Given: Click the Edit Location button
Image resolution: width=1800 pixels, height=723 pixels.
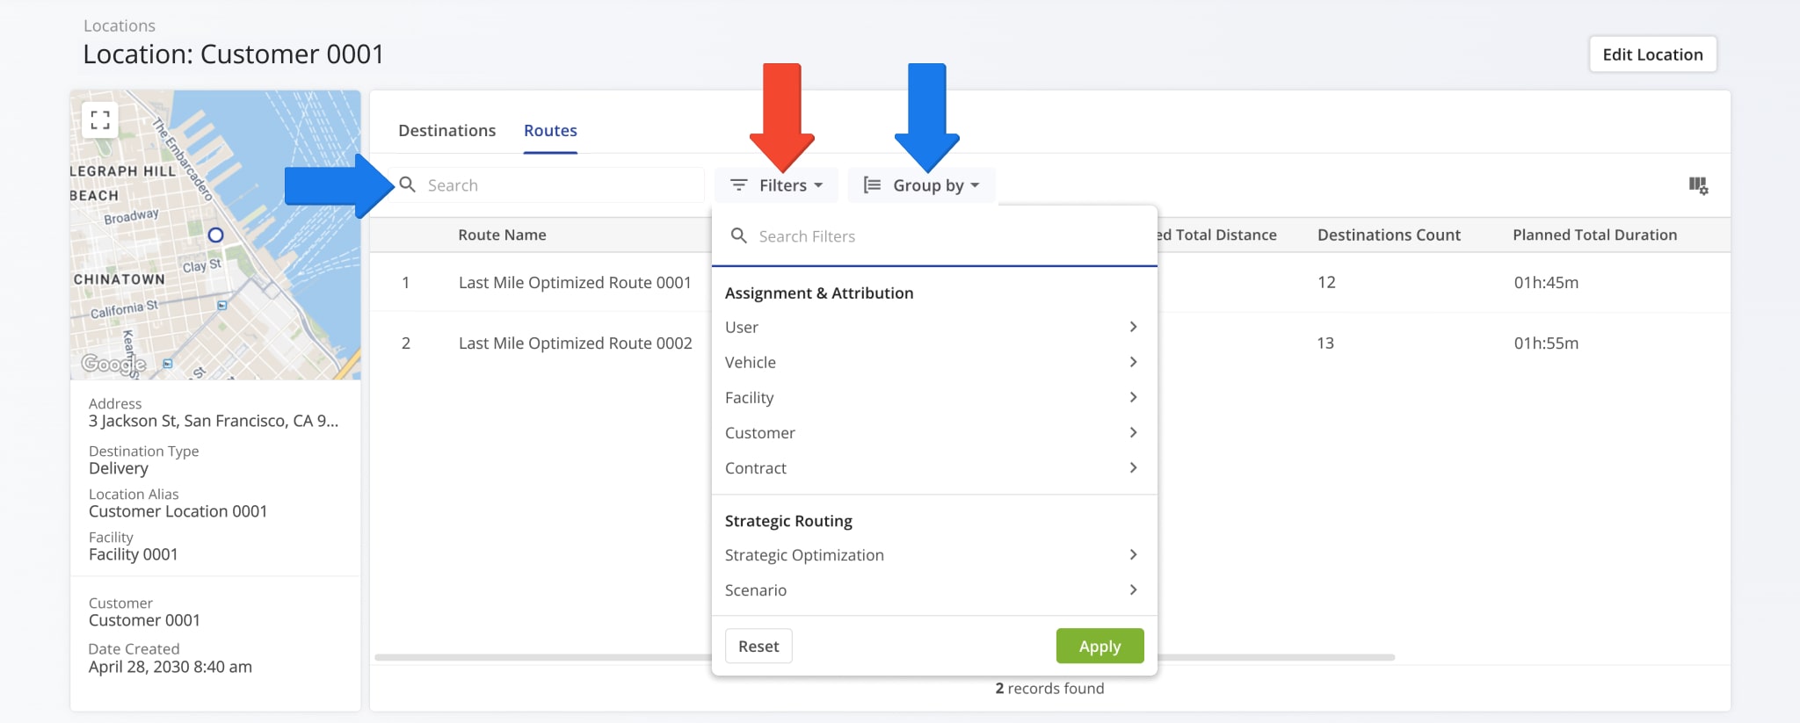Looking at the screenshot, I should (1652, 54).
